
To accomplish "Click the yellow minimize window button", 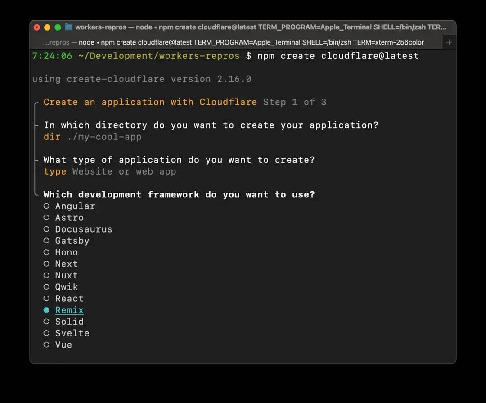I will pyautogui.click(x=47, y=27).
